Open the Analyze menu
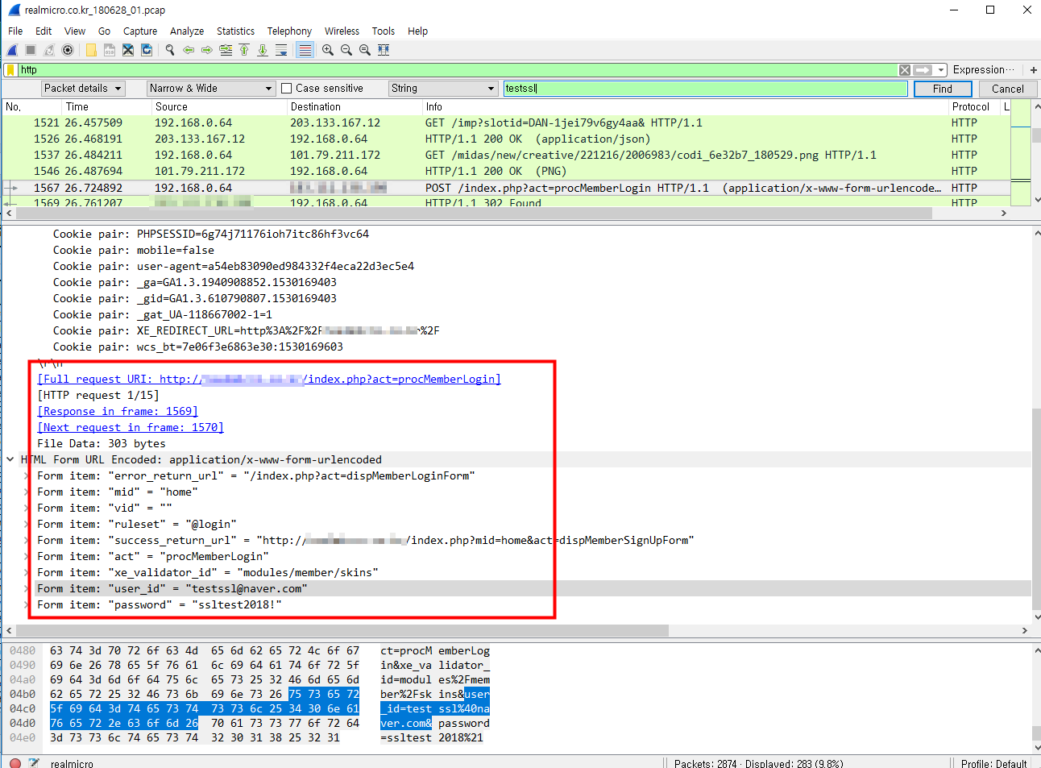This screenshot has height=768, width=1041. click(187, 31)
